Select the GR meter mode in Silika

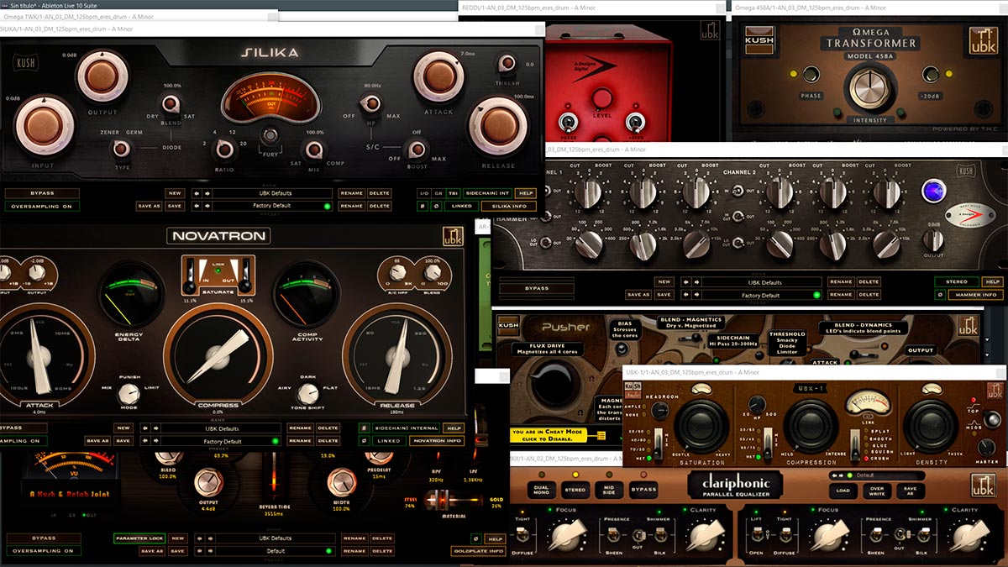pos(438,192)
